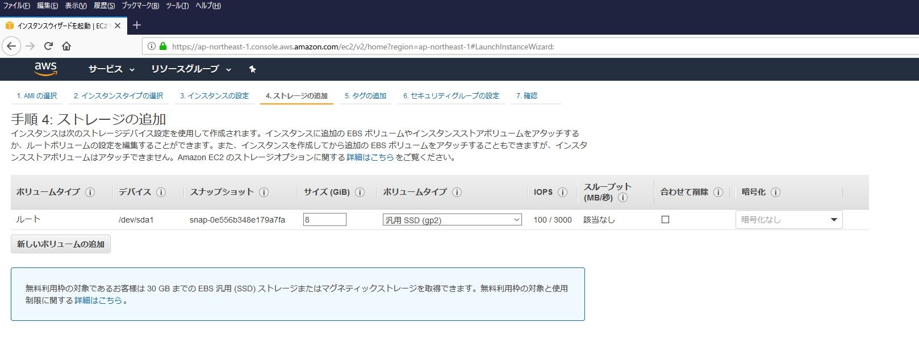
Task: Click info icon next to IOPS header
Action: pyautogui.click(x=562, y=192)
